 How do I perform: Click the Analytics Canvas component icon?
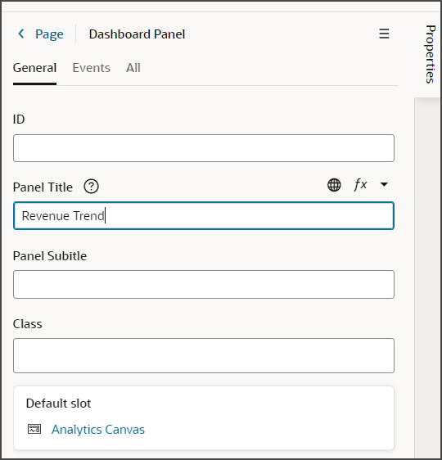34,429
